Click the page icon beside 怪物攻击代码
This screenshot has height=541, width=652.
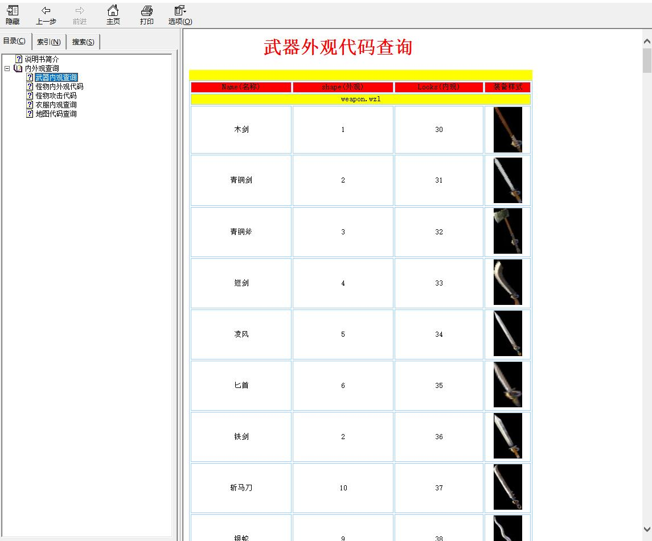pyautogui.click(x=30, y=96)
